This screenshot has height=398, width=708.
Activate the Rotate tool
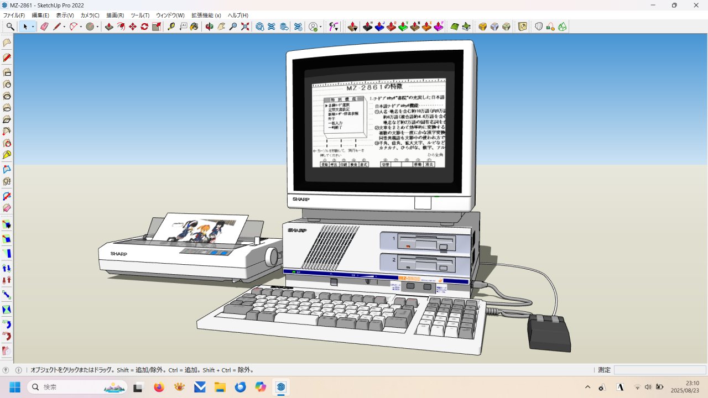coord(144,27)
